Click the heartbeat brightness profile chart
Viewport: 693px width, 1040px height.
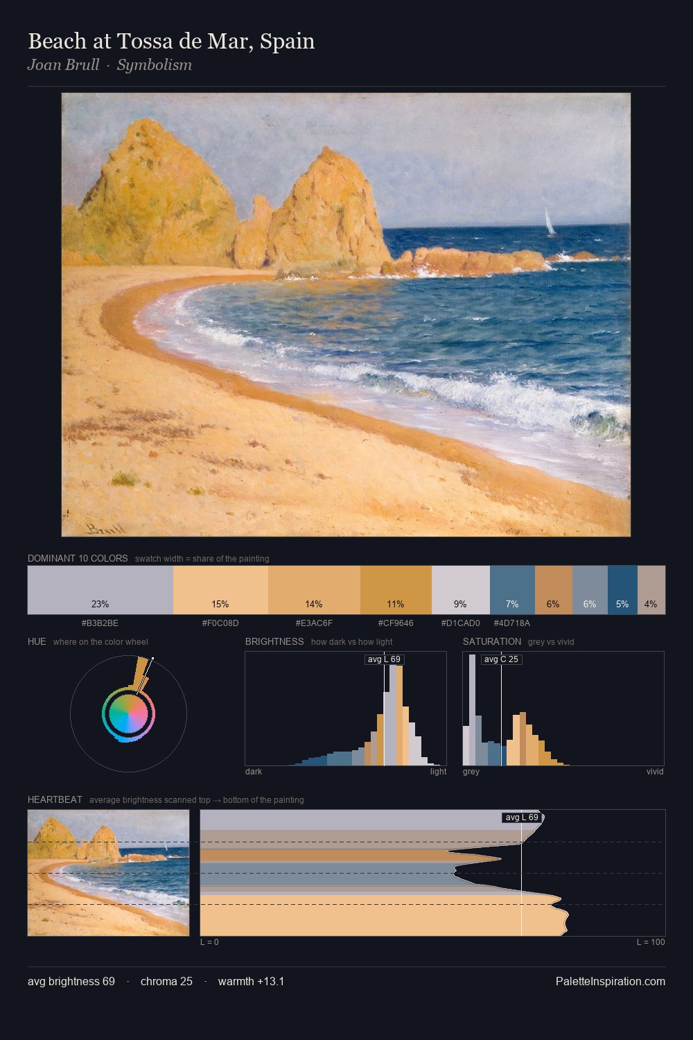(x=432, y=873)
